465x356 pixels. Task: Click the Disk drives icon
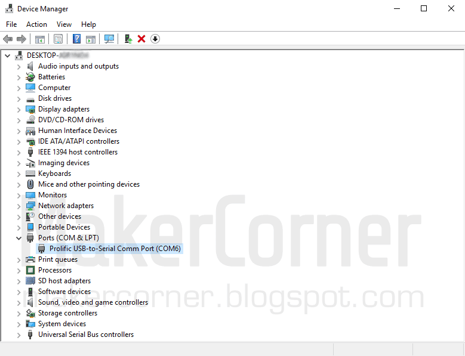pos(30,99)
